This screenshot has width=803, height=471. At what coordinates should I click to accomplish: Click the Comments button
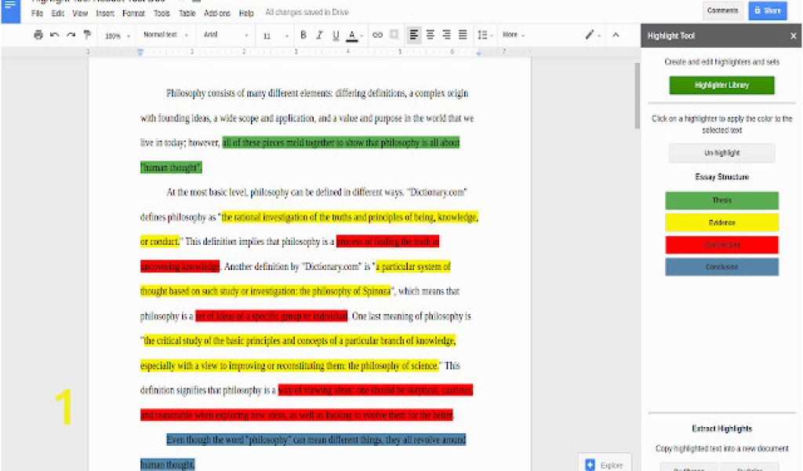pyautogui.click(x=722, y=10)
